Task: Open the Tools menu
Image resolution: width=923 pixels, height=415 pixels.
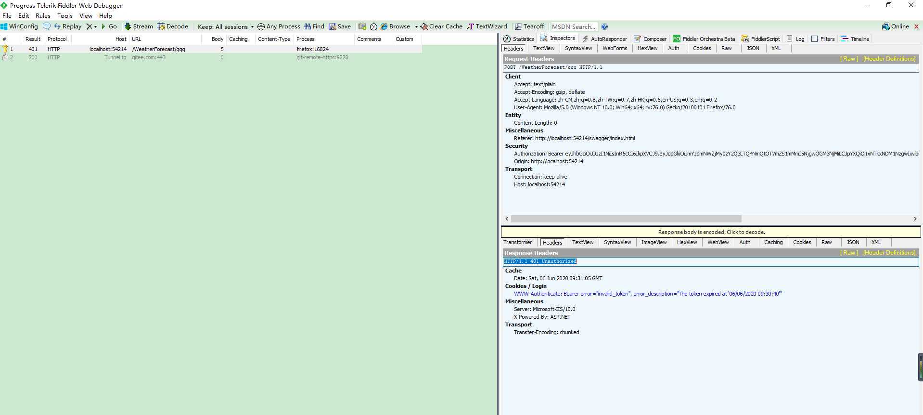Action: click(x=65, y=15)
